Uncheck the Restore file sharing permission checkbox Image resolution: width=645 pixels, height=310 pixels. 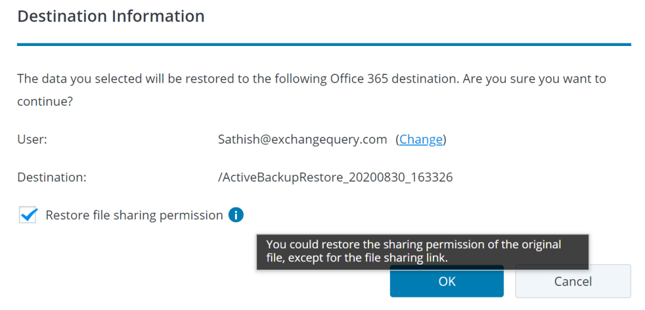tap(28, 215)
